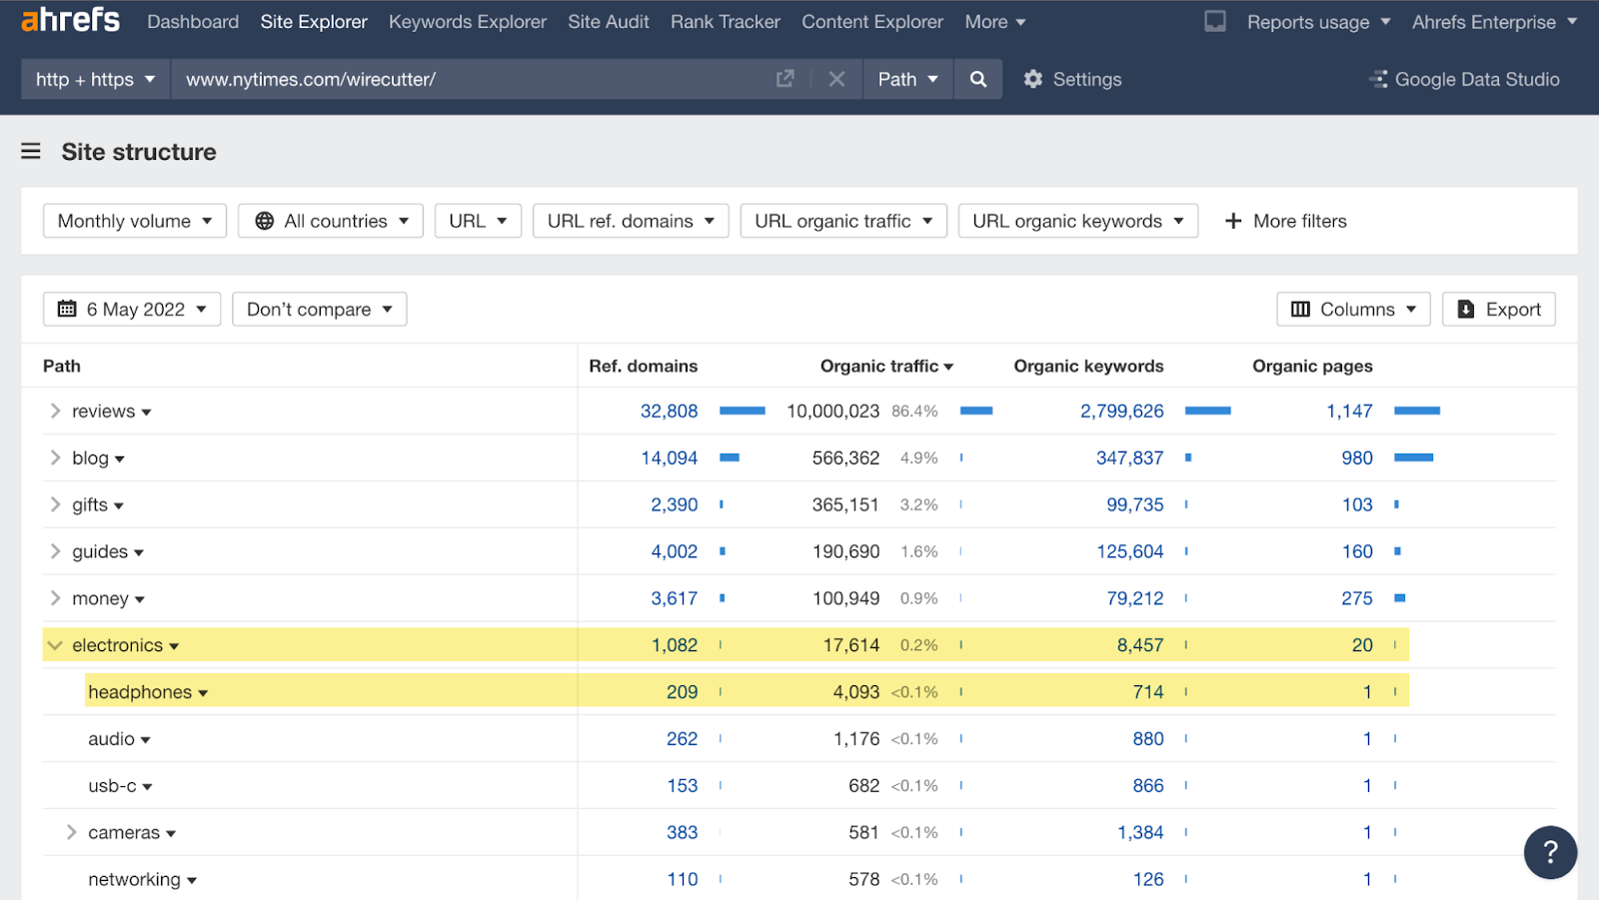Click the plus More filters button
The height and width of the screenshot is (901, 1599).
[x=1286, y=221]
